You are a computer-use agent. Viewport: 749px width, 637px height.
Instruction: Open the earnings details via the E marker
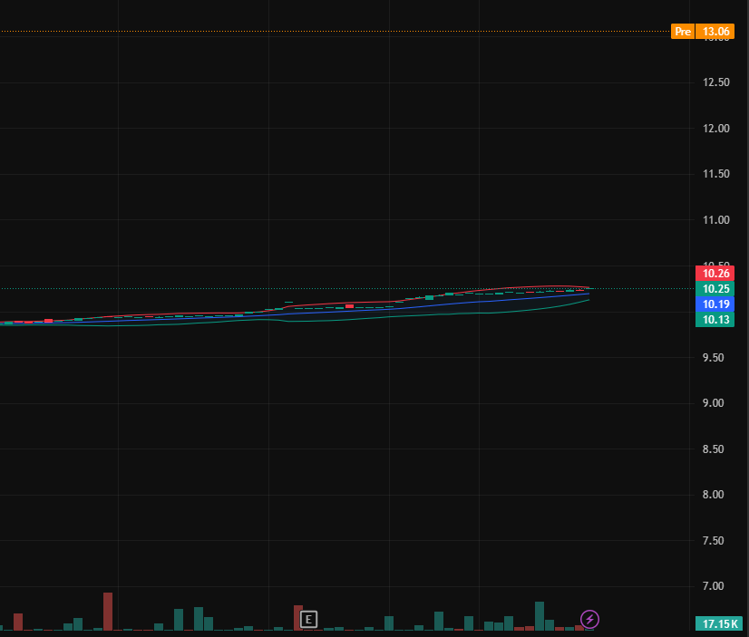coord(308,618)
